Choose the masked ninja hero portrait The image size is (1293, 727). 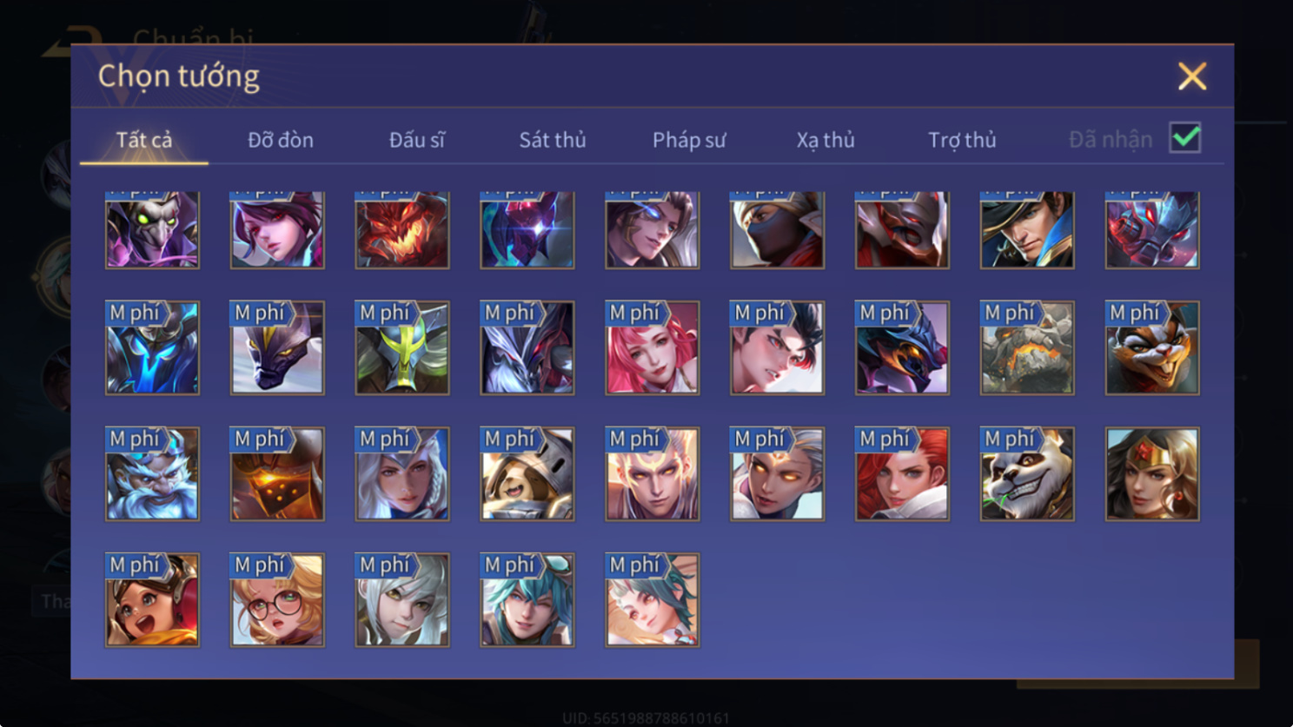(777, 230)
